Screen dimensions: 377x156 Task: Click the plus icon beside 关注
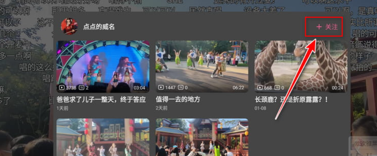pos(319,27)
